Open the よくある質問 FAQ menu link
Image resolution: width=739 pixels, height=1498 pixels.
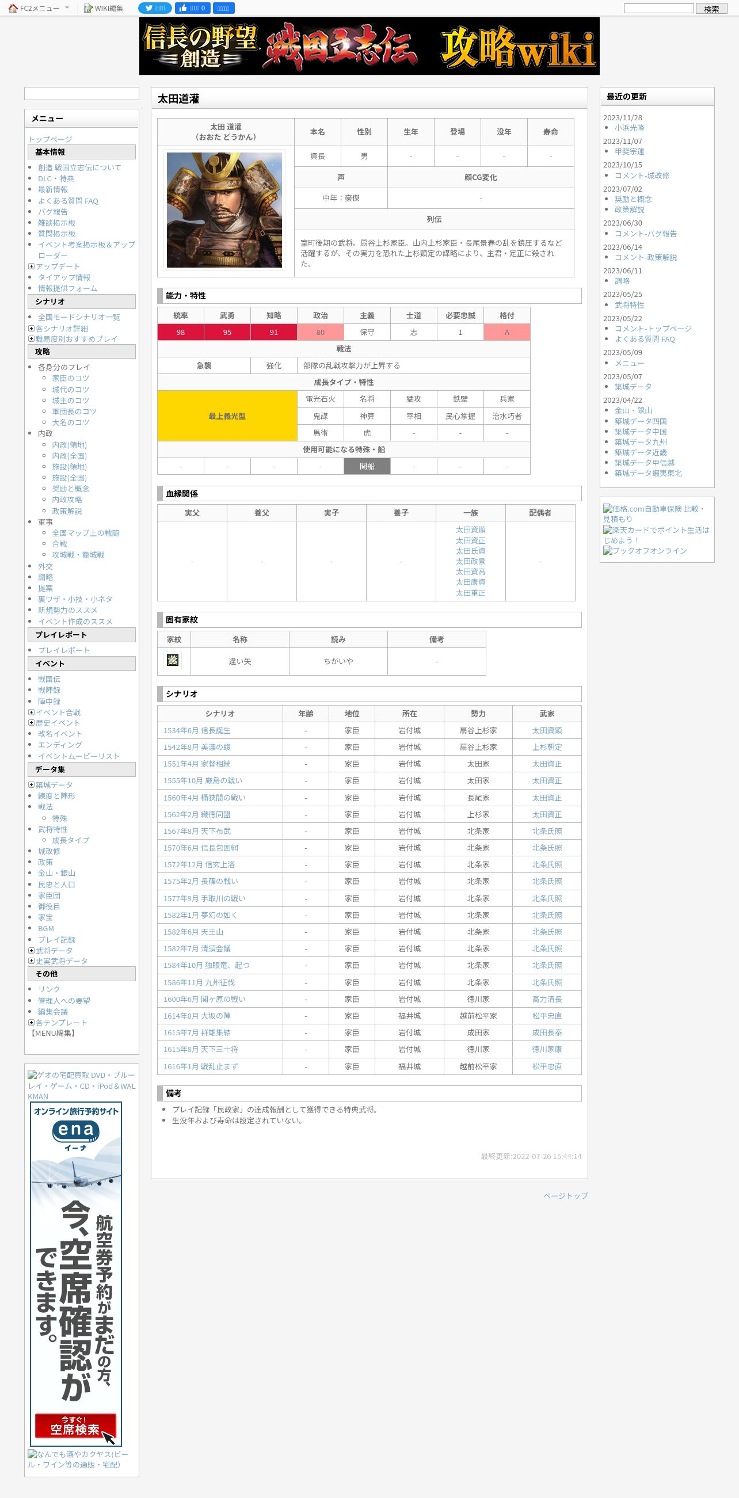pos(68,201)
